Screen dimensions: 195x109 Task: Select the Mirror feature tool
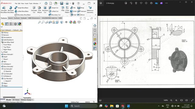point(81,15)
